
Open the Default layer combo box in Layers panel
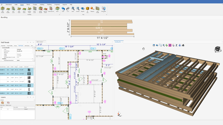tap(17, 100)
